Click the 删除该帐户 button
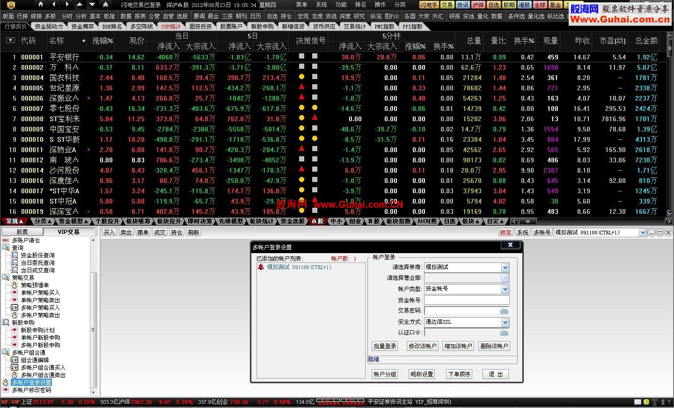674x408 pixels. [494, 346]
